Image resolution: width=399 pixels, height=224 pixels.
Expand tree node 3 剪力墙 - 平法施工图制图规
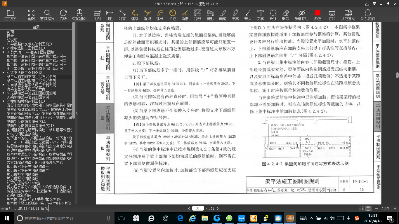[3, 52]
